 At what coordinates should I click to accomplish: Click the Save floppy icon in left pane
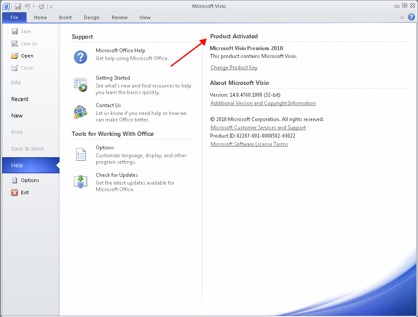pos(15,31)
